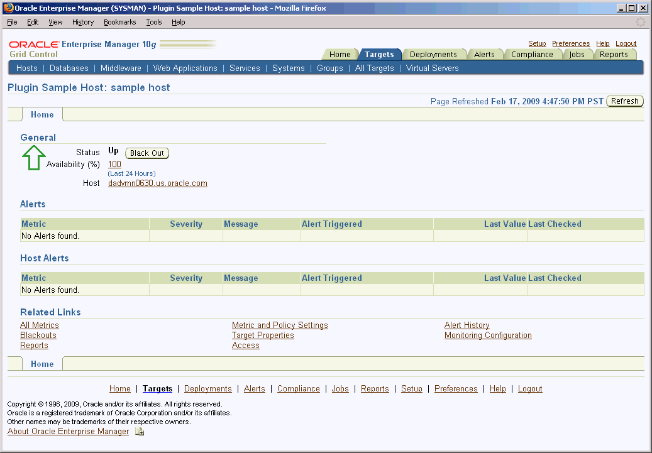Image resolution: width=652 pixels, height=453 pixels.
Task: Select Hosts in the blue subnav
Action: (26, 68)
